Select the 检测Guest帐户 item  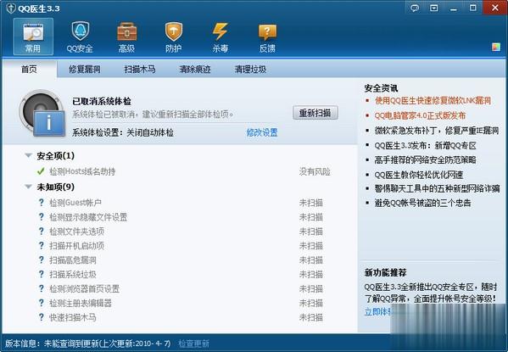click(75, 203)
